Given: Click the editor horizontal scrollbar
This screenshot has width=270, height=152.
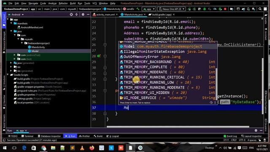Looking at the screenshot, I should [x=178, y=127].
